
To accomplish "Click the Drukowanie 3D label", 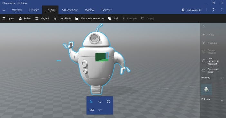I will [x=194, y=10].
